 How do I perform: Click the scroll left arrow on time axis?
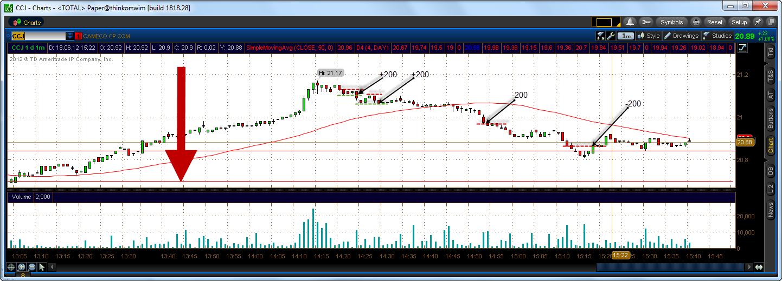tap(53, 267)
